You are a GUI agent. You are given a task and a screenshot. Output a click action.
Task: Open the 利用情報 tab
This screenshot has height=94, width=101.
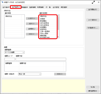[x=40, y=7]
